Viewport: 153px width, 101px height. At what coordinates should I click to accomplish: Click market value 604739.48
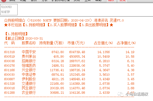[x=77, y=52]
